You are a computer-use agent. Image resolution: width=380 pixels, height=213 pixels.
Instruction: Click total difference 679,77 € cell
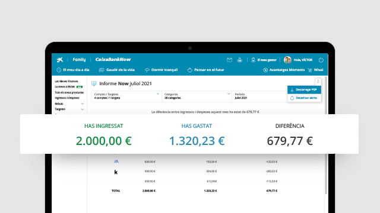(272, 191)
